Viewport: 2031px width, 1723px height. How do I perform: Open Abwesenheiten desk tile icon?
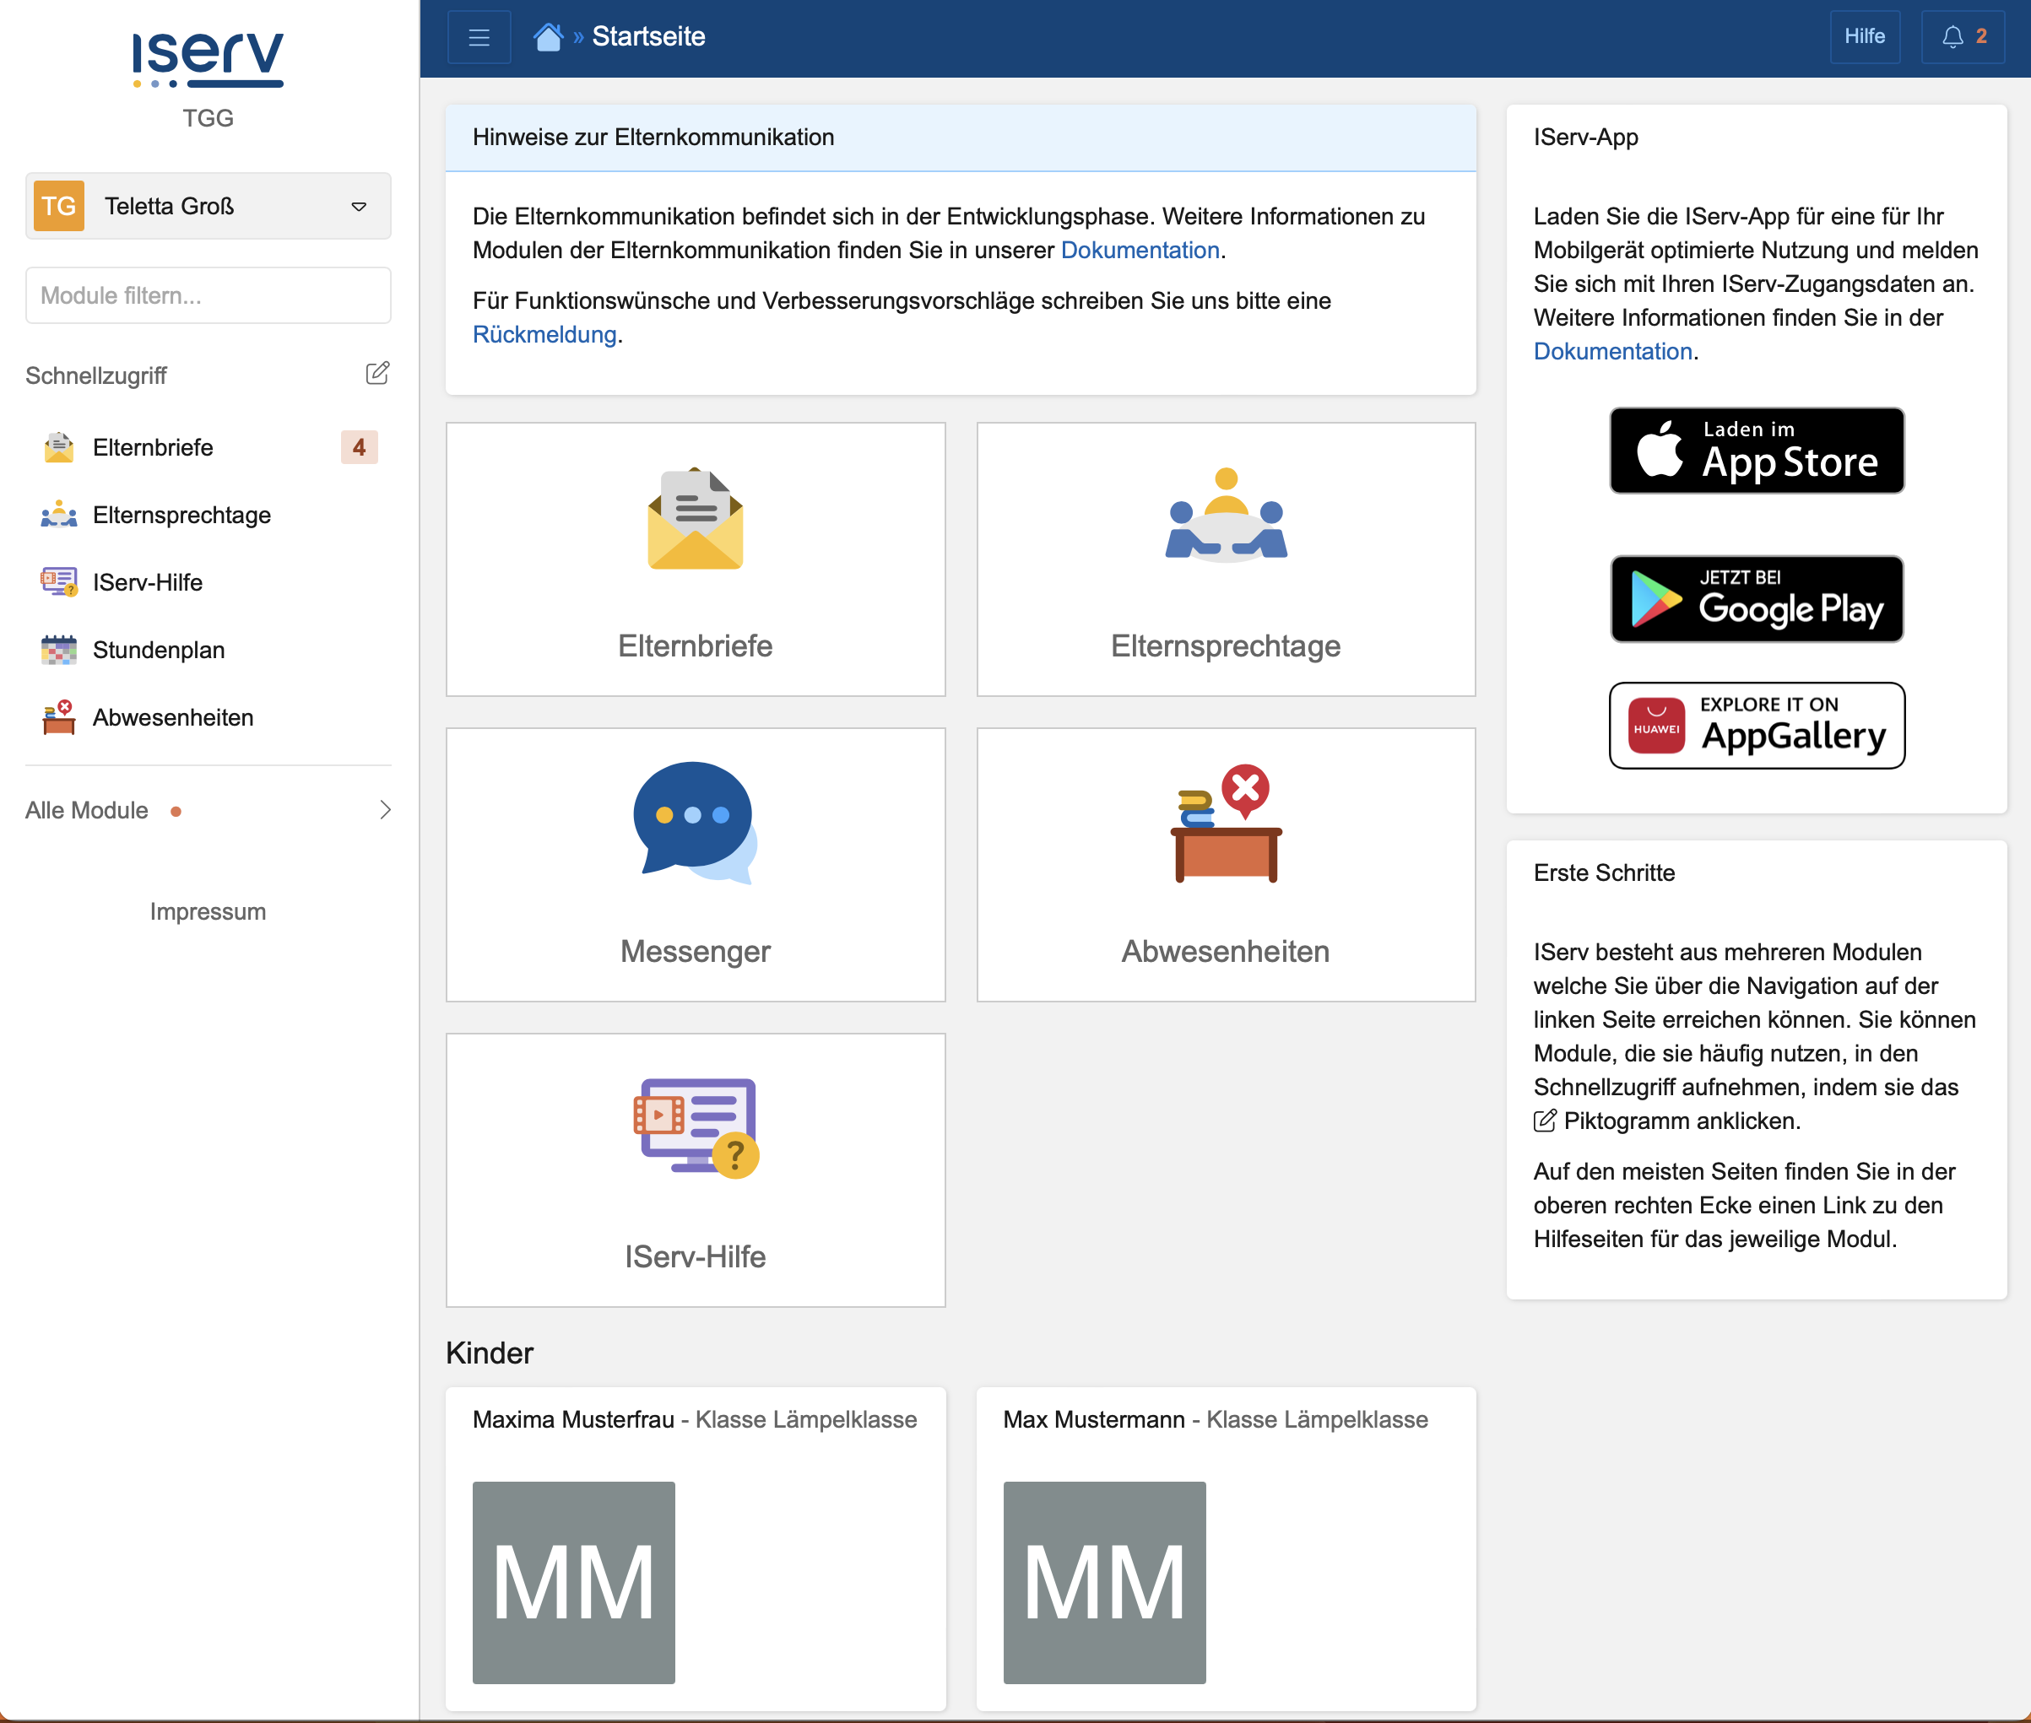(x=1225, y=823)
